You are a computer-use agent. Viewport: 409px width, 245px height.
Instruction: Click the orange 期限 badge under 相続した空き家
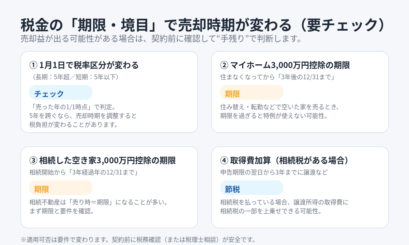(x=61, y=188)
